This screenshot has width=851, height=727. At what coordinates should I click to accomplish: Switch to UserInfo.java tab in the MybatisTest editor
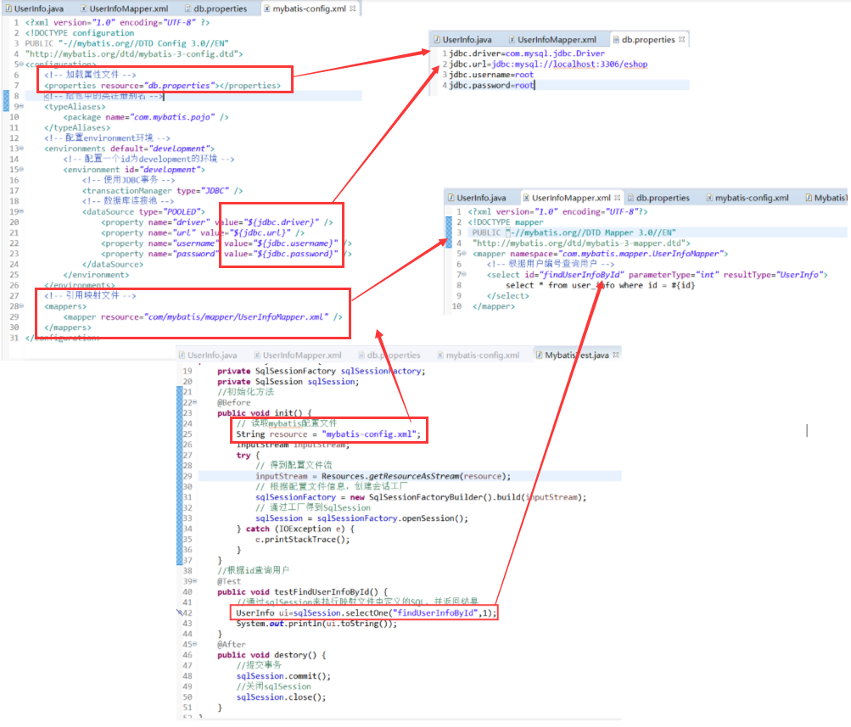(x=208, y=355)
